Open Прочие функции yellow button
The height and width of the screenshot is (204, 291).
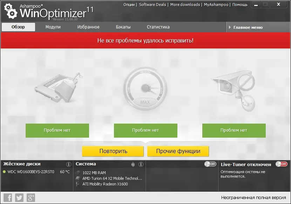point(178,151)
